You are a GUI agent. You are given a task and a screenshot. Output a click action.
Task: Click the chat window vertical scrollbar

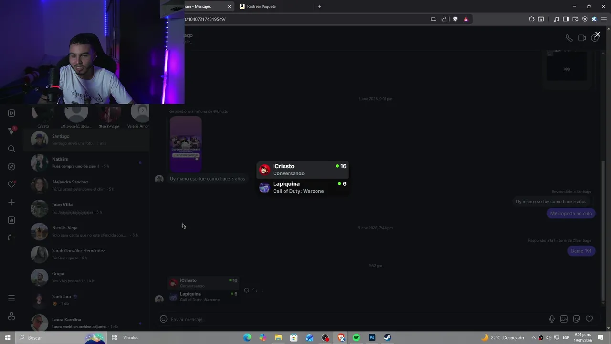click(603, 232)
